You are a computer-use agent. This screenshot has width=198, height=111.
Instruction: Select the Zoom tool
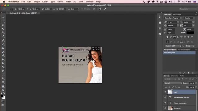coord(3,90)
